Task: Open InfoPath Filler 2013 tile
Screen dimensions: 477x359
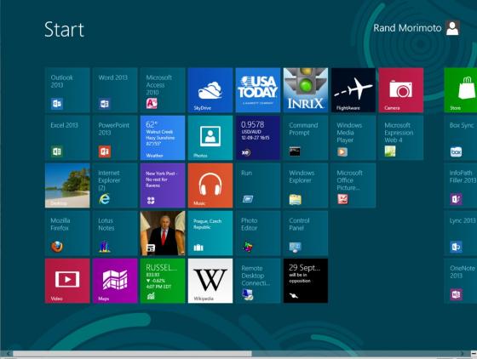Action: (461, 185)
